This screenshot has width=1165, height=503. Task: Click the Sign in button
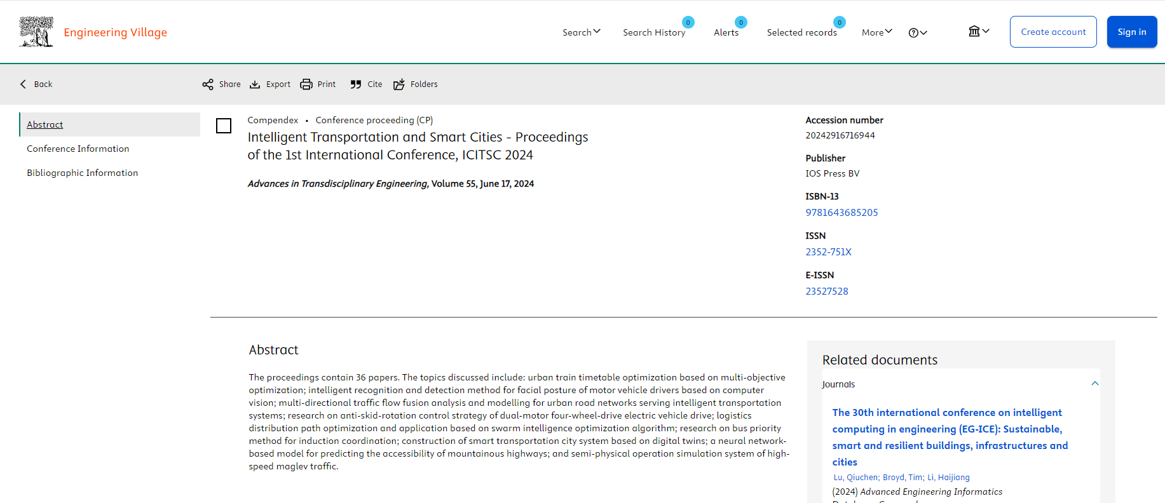click(1131, 32)
